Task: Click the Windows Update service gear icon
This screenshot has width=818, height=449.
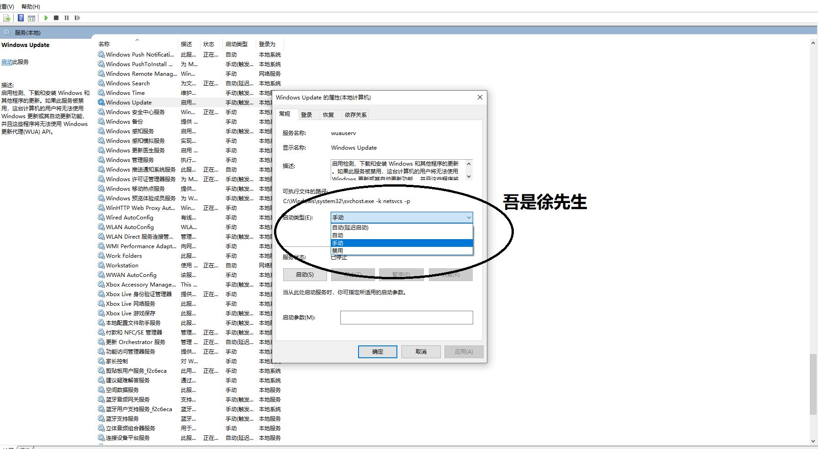Action: (x=101, y=102)
